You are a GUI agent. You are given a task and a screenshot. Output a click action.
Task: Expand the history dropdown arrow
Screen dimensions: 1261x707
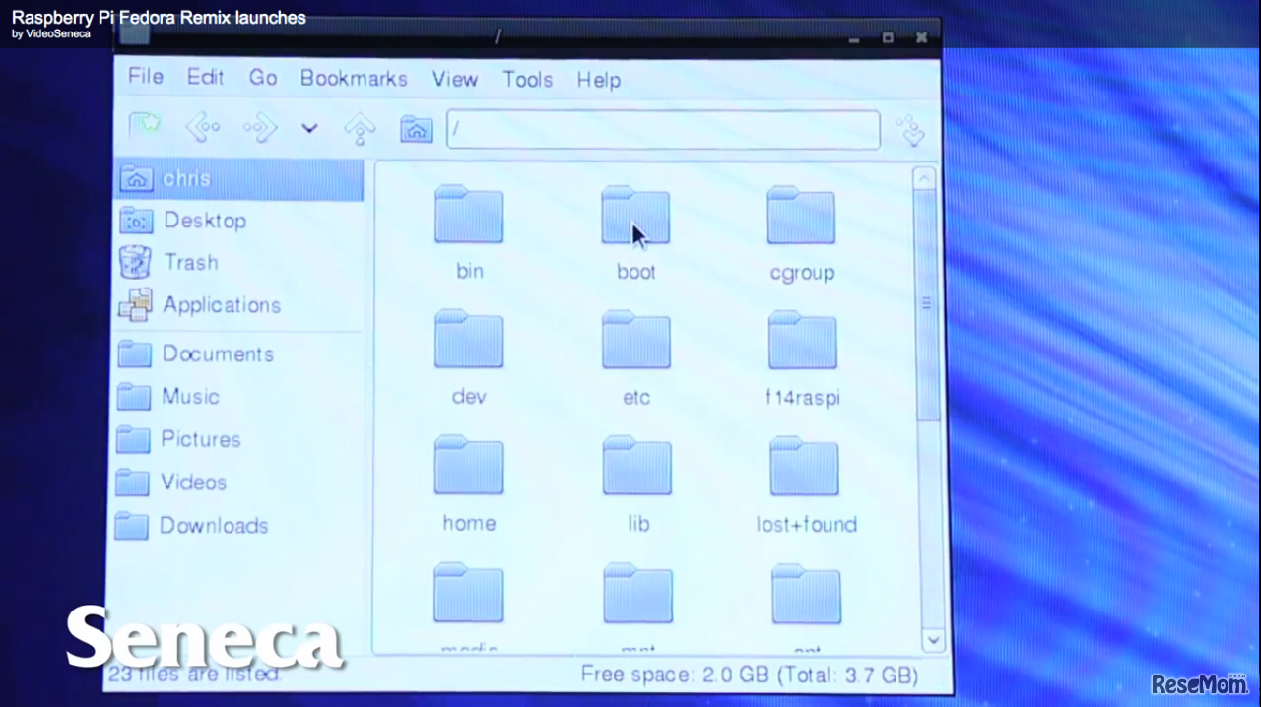pos(309,128)
